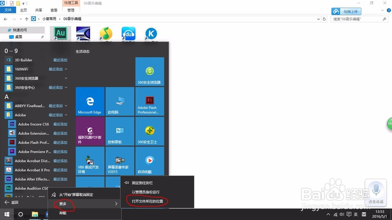This screenshot has height=220, width=392.
Task: Click the Windows Start button
Action: 7,214
